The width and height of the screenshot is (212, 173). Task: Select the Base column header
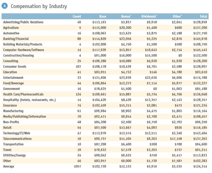pyautogui.click(x=103, y=16)
